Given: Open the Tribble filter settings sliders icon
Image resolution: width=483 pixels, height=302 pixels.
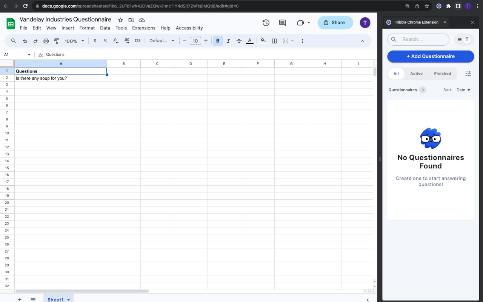Looking at the screenshot, I should click(x=468, y=74).
